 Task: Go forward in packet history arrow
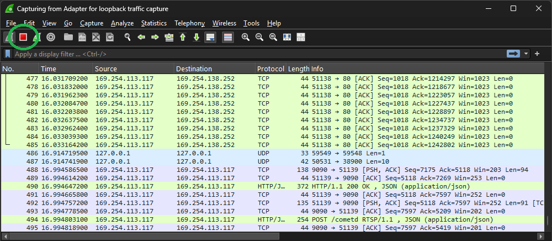coord(155,37)
